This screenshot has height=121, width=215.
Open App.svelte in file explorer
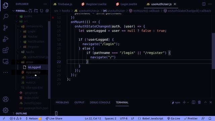[x=33, y=72]
